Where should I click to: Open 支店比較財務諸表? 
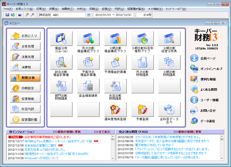[115, 86]
